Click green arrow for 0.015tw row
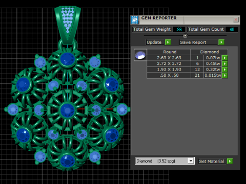The image size is (246, 184). coord(224,75)
